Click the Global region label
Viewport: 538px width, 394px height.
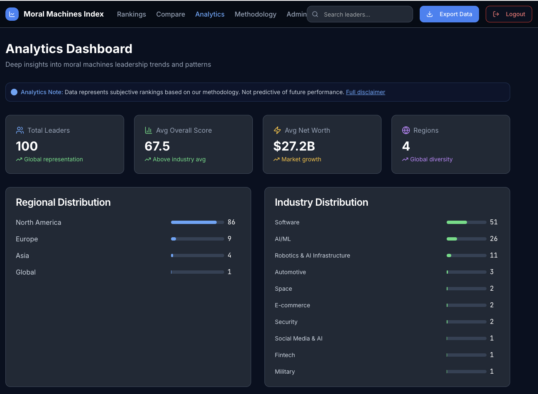[26, 272]
